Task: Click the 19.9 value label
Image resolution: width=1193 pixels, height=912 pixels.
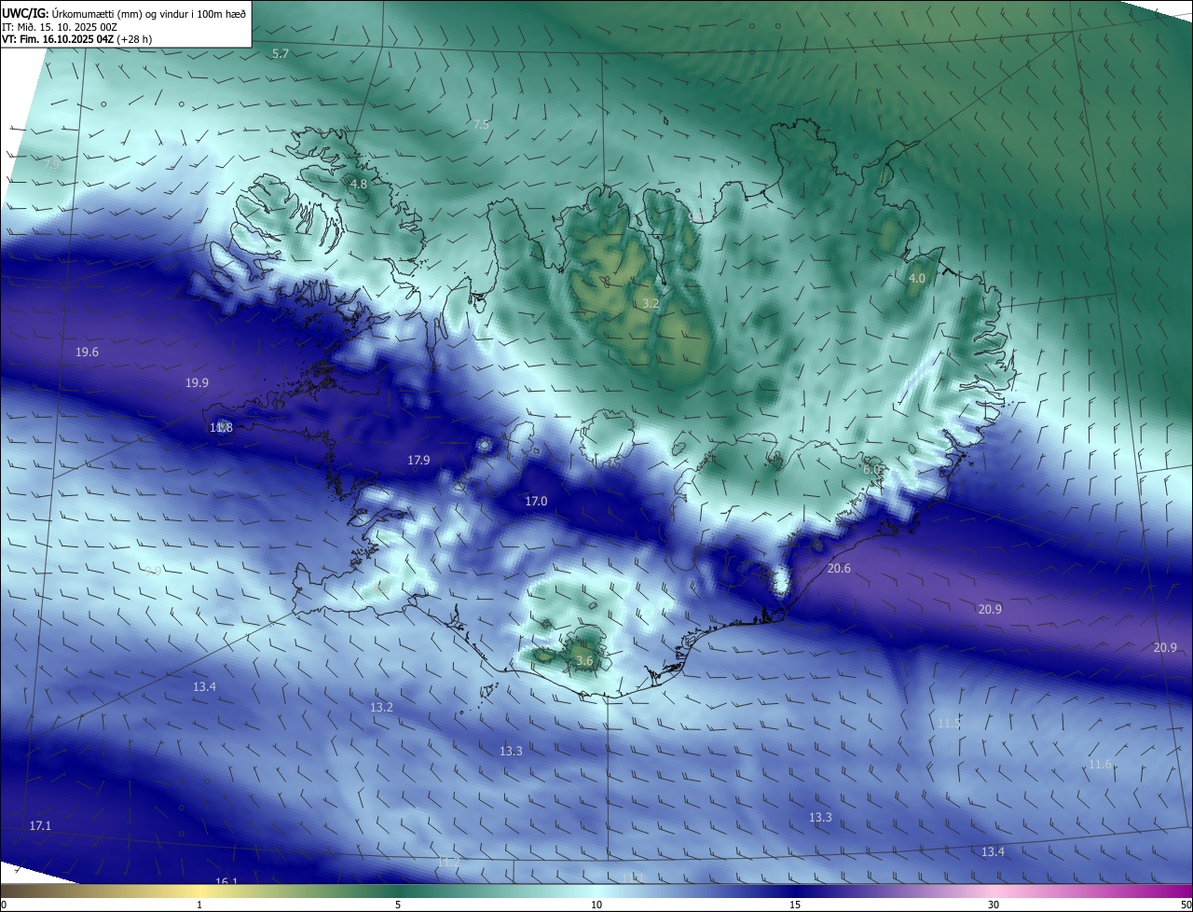Action: 197,383
